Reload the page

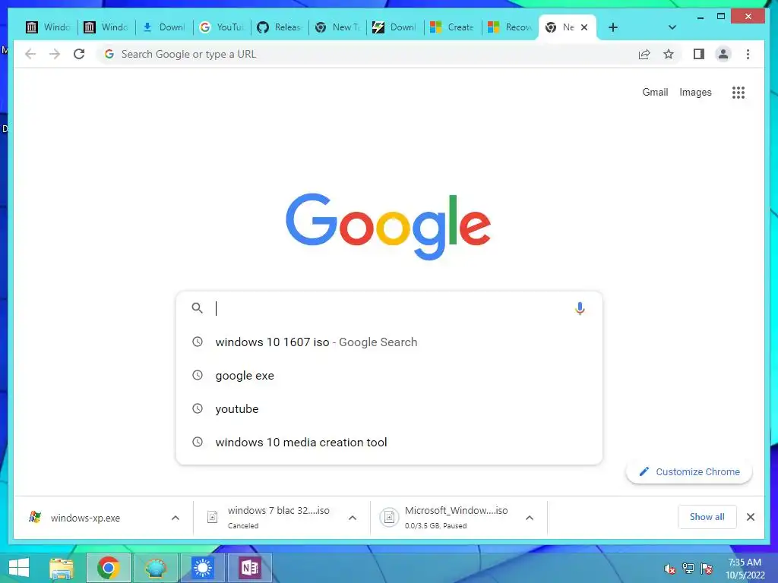[x=79, y=54]
